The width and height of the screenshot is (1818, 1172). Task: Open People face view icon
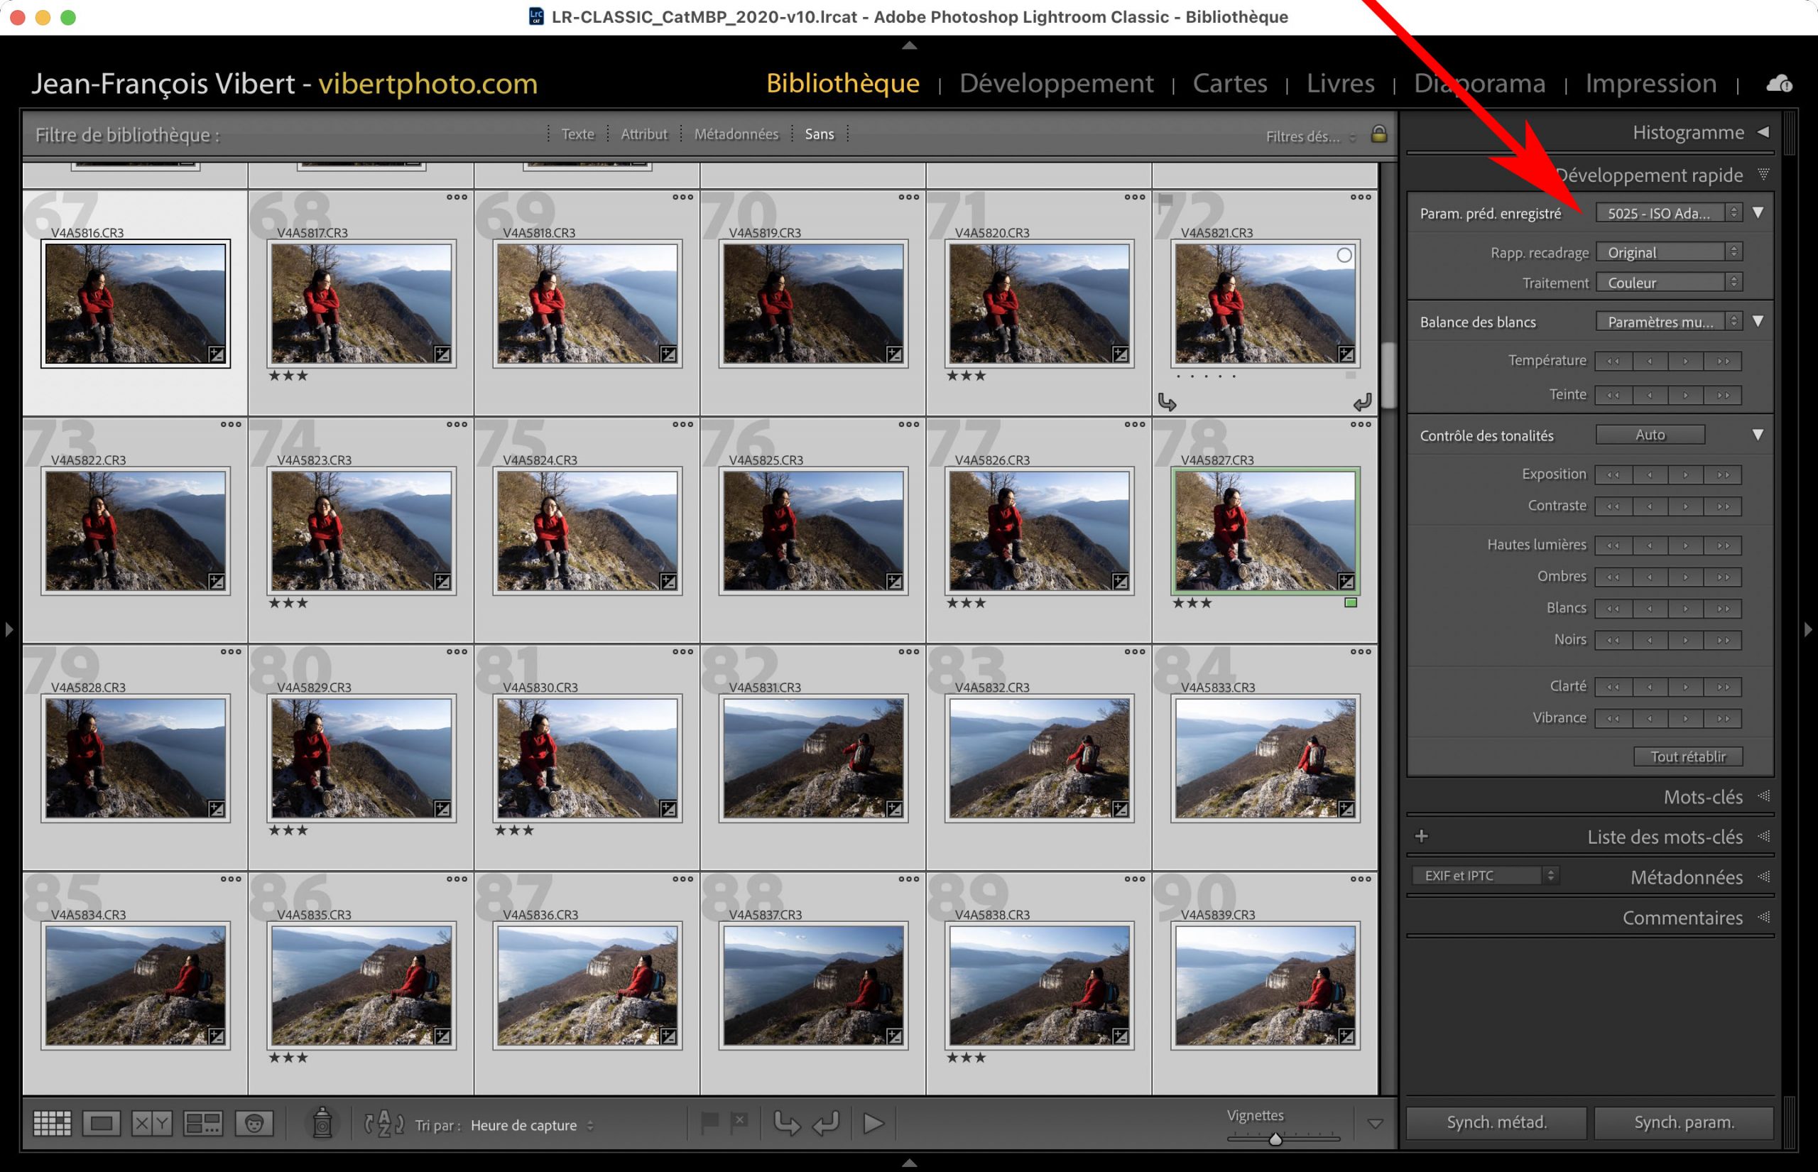254,1123
